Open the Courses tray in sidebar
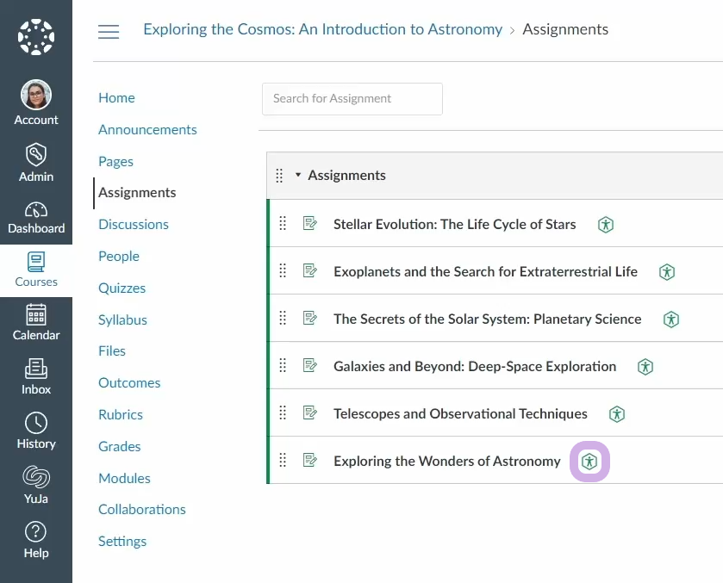Screen dimensions: 723x583 pos(36,270)
